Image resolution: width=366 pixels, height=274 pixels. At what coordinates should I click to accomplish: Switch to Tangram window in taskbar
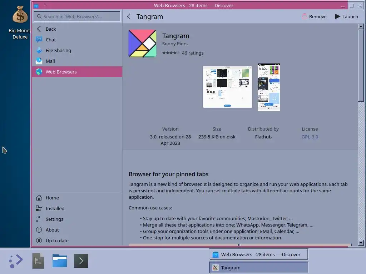coord(259,268)
